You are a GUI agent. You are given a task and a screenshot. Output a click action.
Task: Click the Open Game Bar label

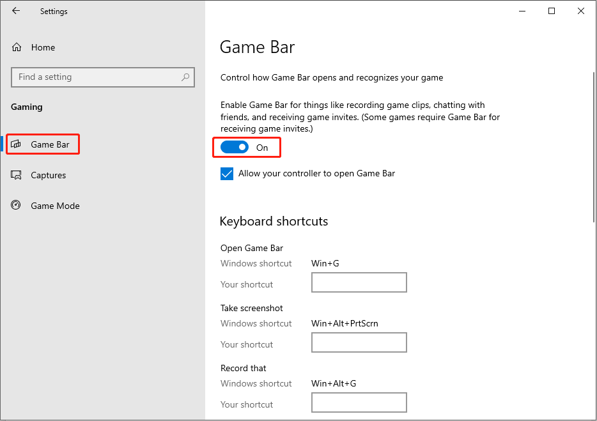click(x=252, y=248)
